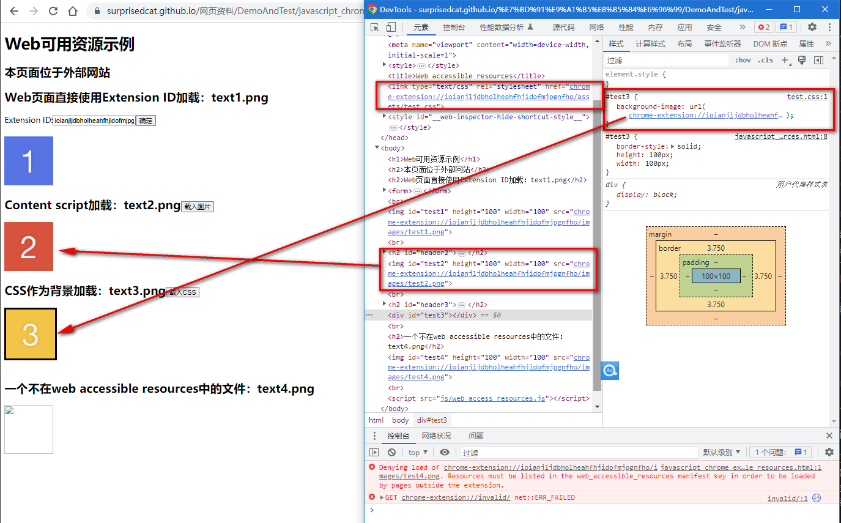Click the 载入图片 load image button
This screenshot has width=841, height=523.
198,207
